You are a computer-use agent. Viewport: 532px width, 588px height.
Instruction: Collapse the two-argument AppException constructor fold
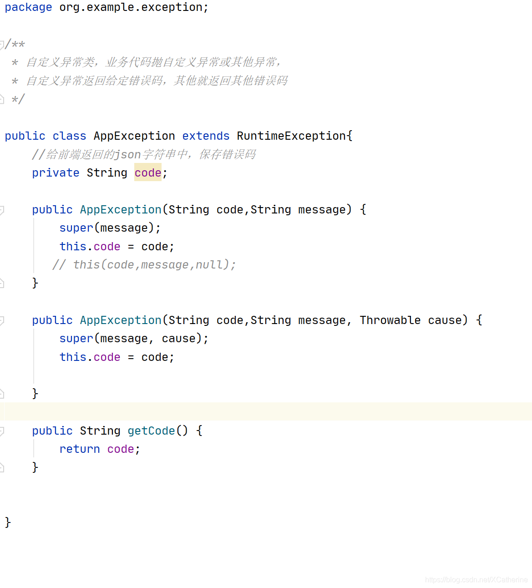[2, 210]
